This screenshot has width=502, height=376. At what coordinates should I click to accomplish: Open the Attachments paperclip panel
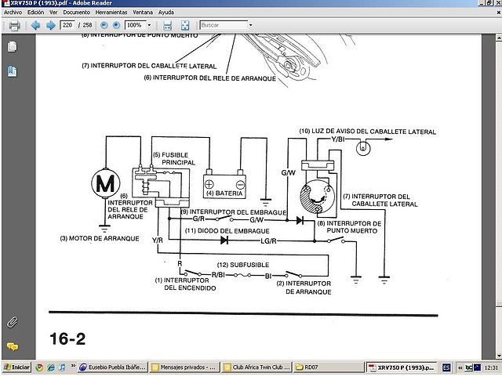(13, 322)
